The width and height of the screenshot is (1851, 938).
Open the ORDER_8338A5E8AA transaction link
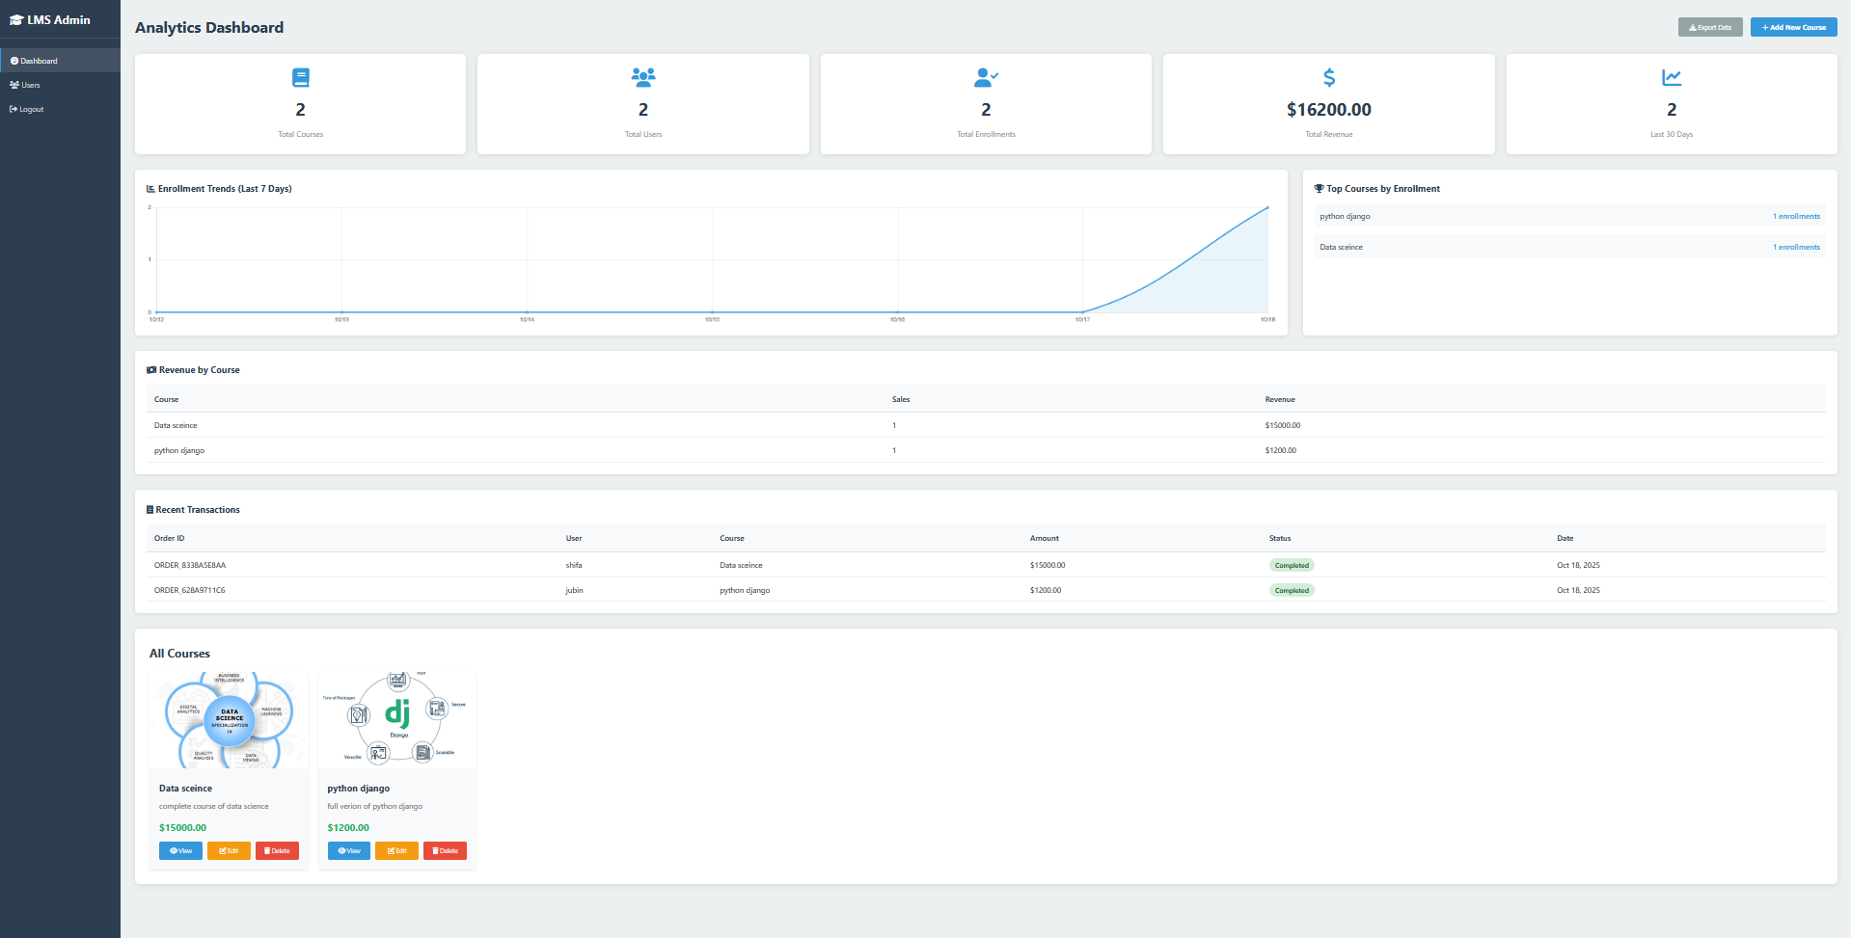(x=189, y=565)
